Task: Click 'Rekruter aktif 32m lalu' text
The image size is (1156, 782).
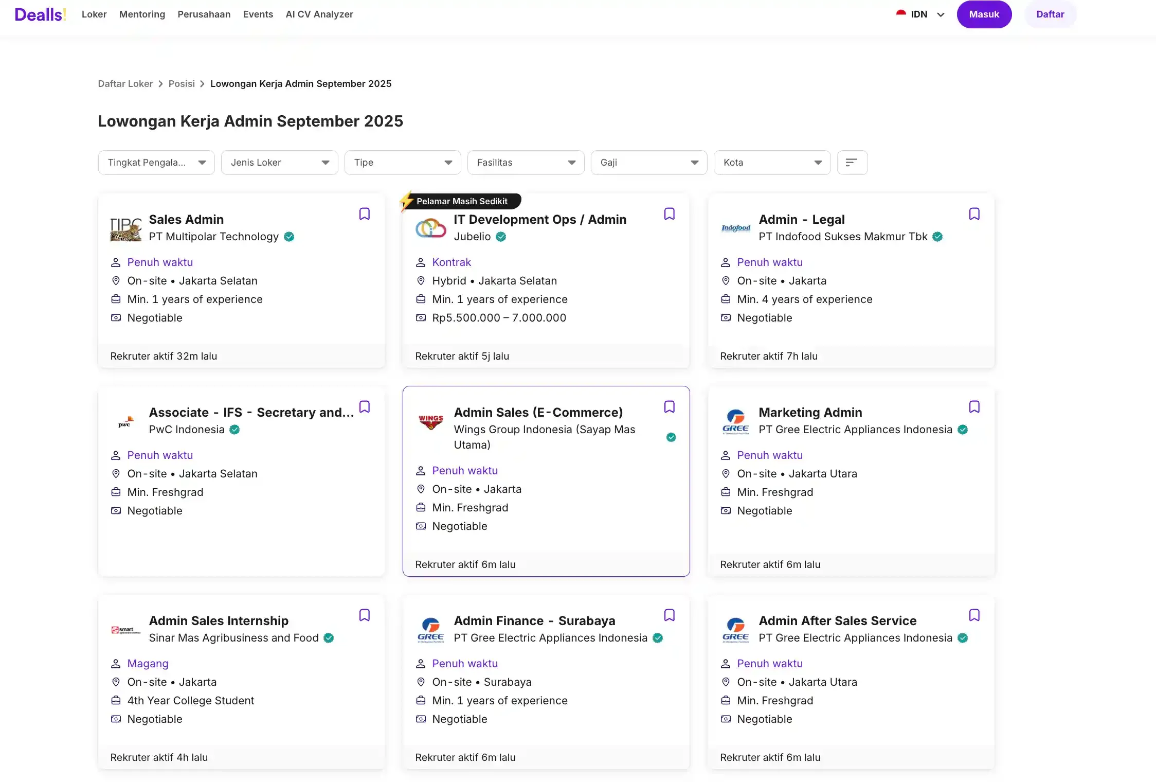Action: click(x=164, y=356)
